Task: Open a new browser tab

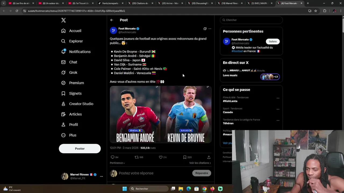Action: point(308,3)
